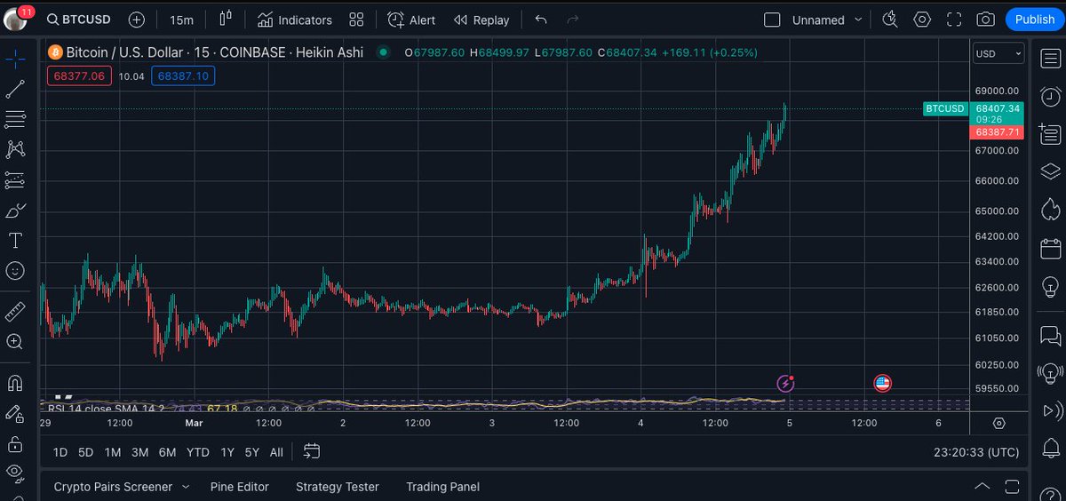
Task: Open streams play icon panel
Action: 1051,411
